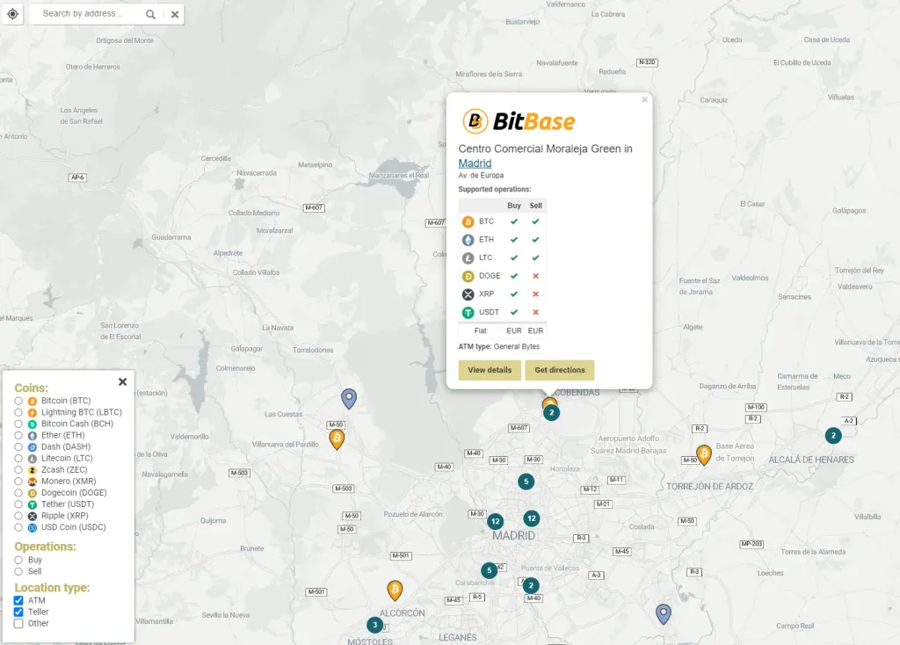Focus the Search by address field
Viewport: 900px width, 645px height.
click(88, 14)
